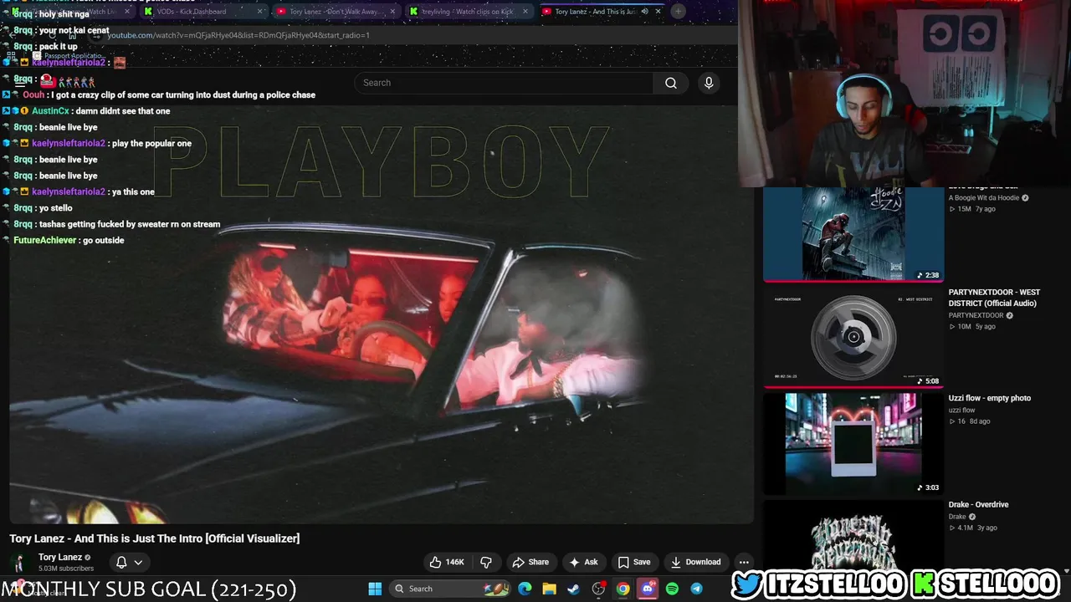This screenshot has height=602, width=1071.
Task: Click FutureAchiever go outside chat message
Action: coord(69,240)
